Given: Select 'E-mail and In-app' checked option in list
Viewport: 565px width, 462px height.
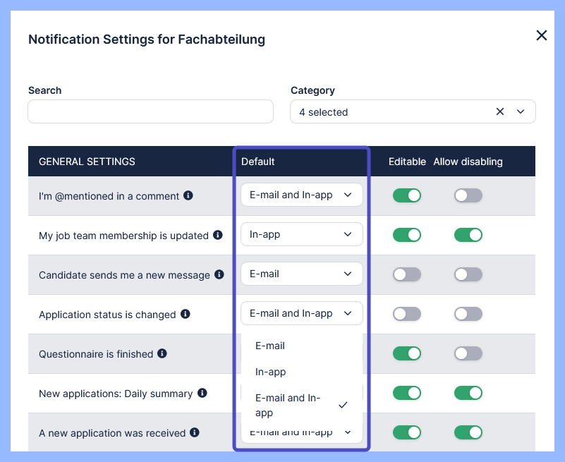Looking at the screenshot, I should (288, 406).
